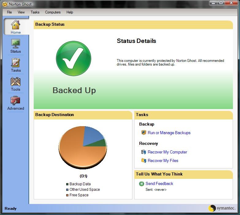Click the blue Other Used Space slice
The height and width of the screenshot is (215, 240).
[92, 136]
